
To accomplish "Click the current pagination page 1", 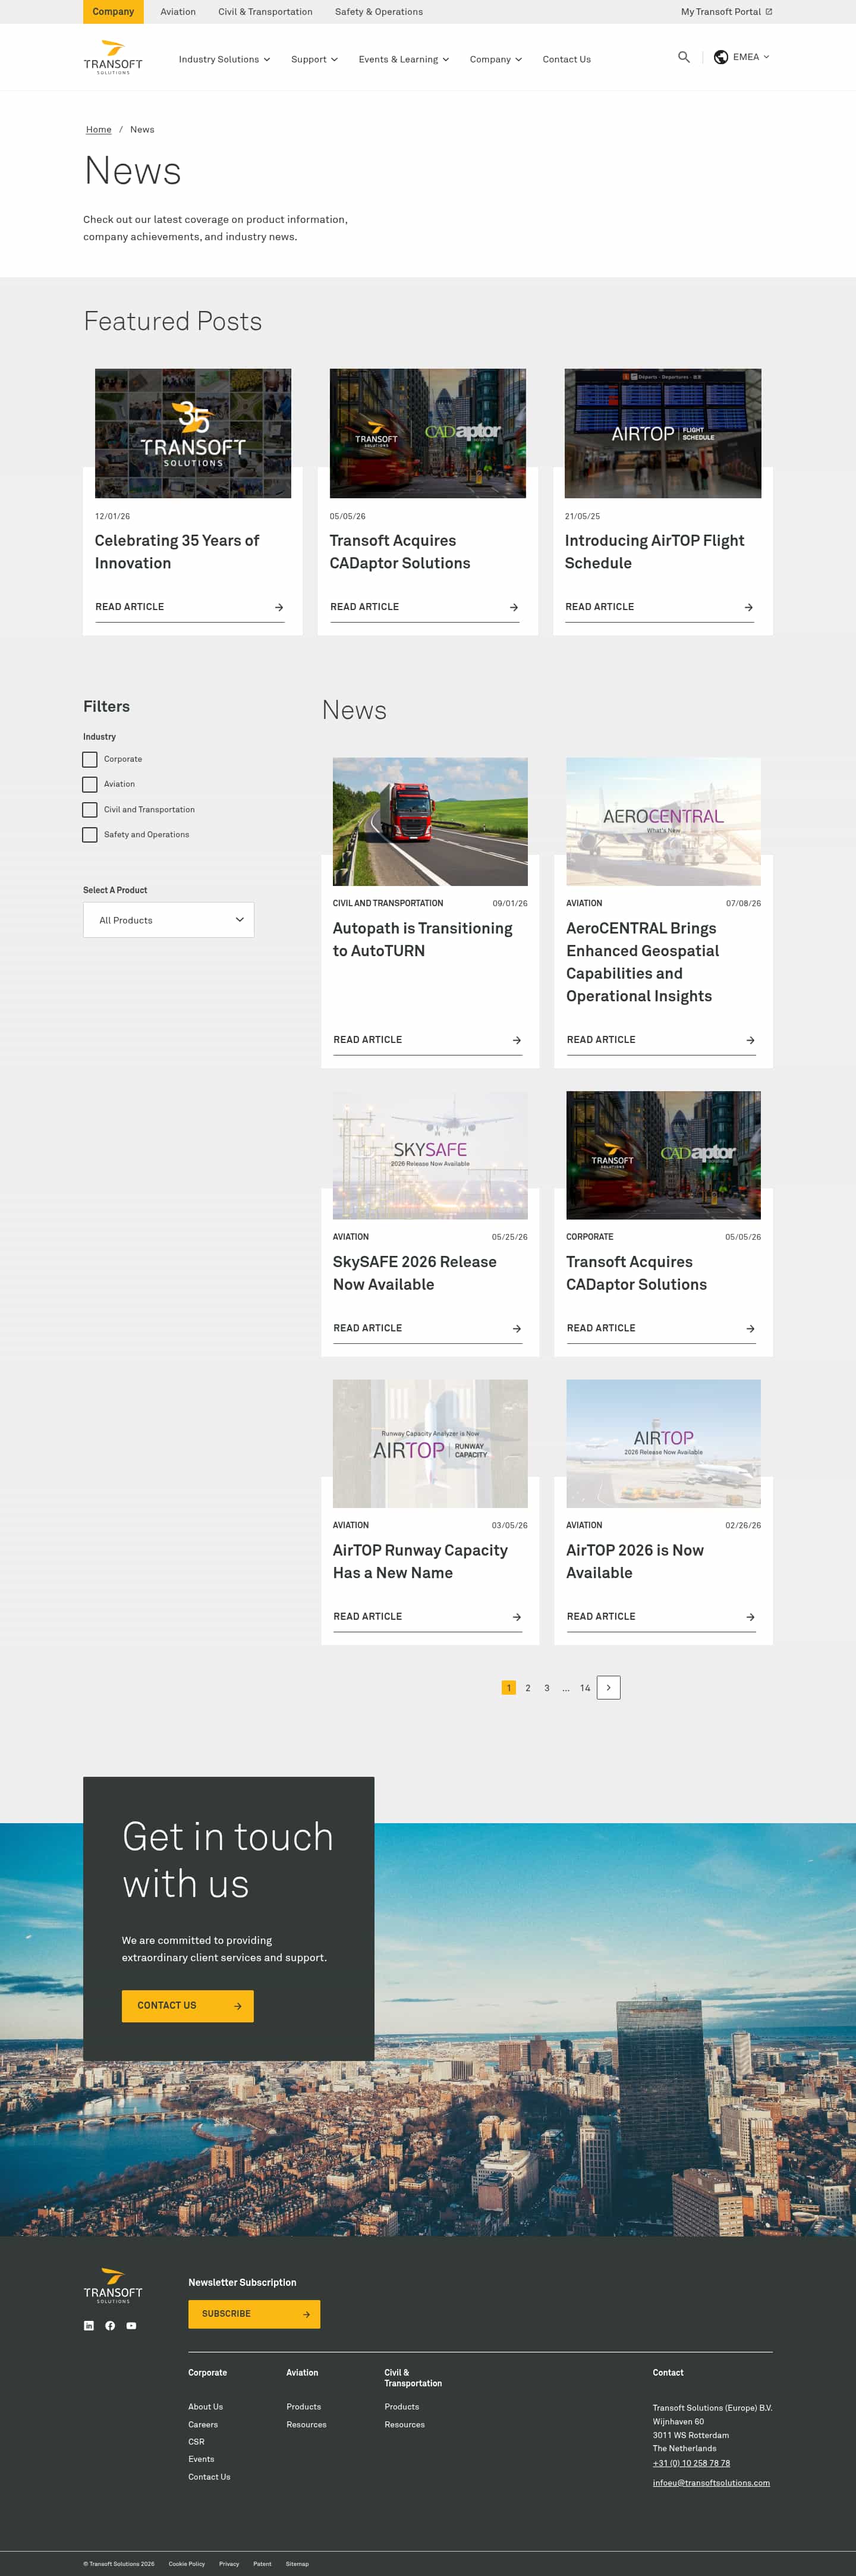I will [x=508, y=1688].
